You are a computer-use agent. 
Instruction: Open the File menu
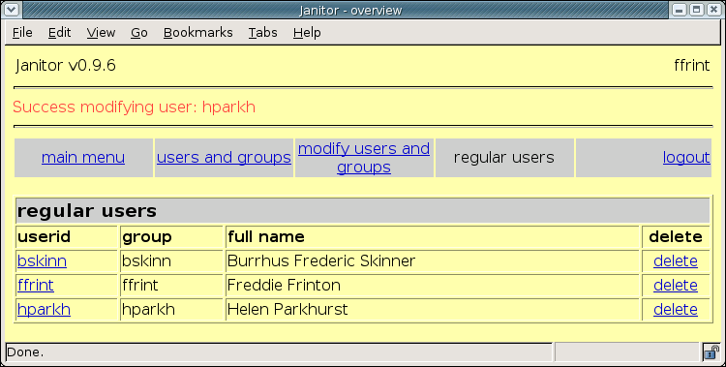pyautogui.click(x=22, y=32)
